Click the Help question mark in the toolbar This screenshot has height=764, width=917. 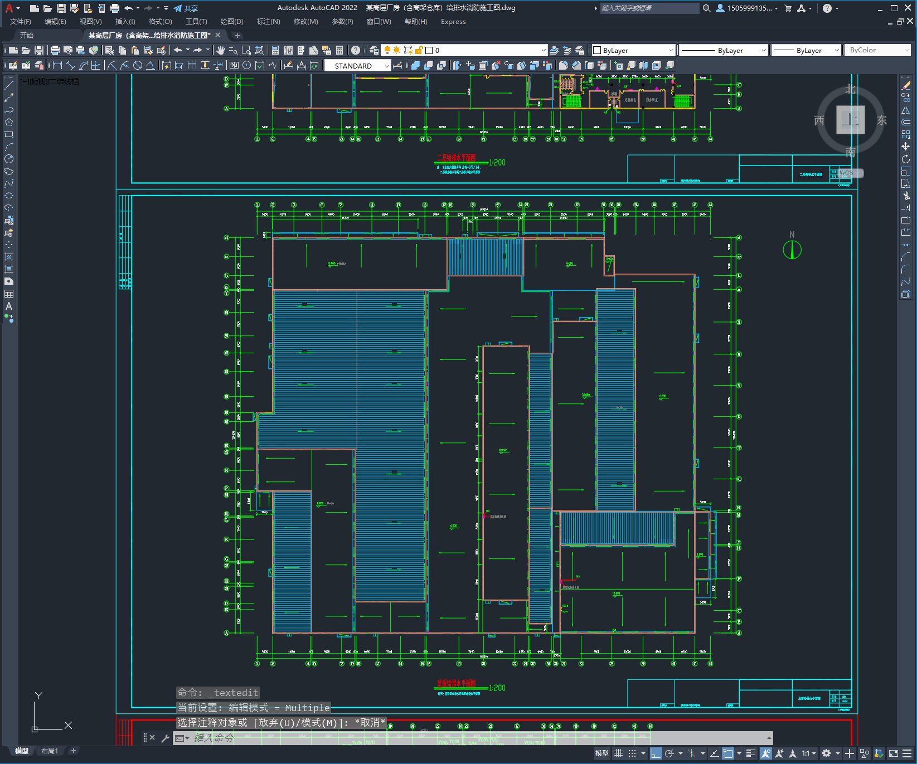pyautogui.click(x=356, y=50)
